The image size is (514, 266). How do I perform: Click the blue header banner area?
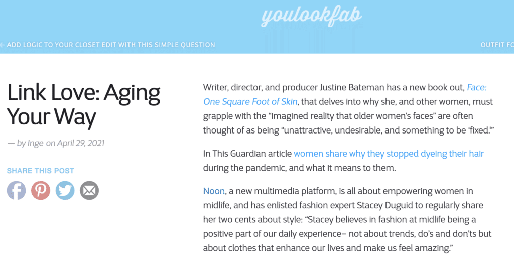coord(257,27)
